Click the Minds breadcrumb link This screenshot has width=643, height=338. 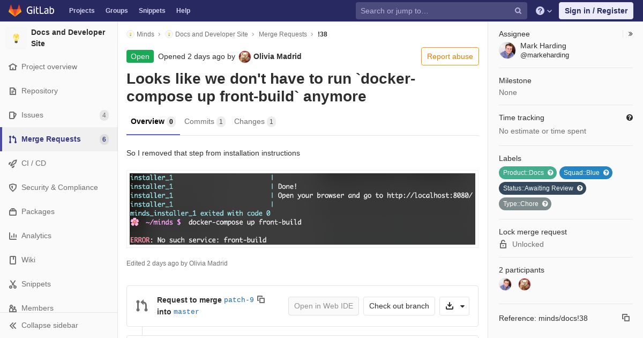pos(145,34)
